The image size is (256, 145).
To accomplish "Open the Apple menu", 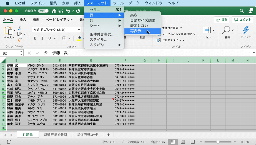I will click(x=7, y=3).
